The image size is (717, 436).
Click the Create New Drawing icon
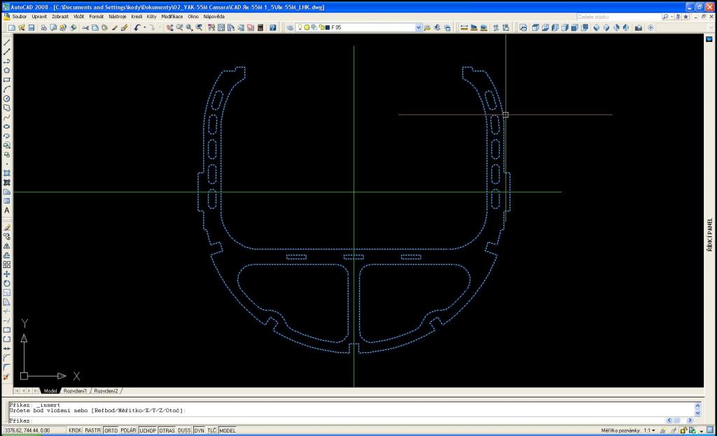12,27
